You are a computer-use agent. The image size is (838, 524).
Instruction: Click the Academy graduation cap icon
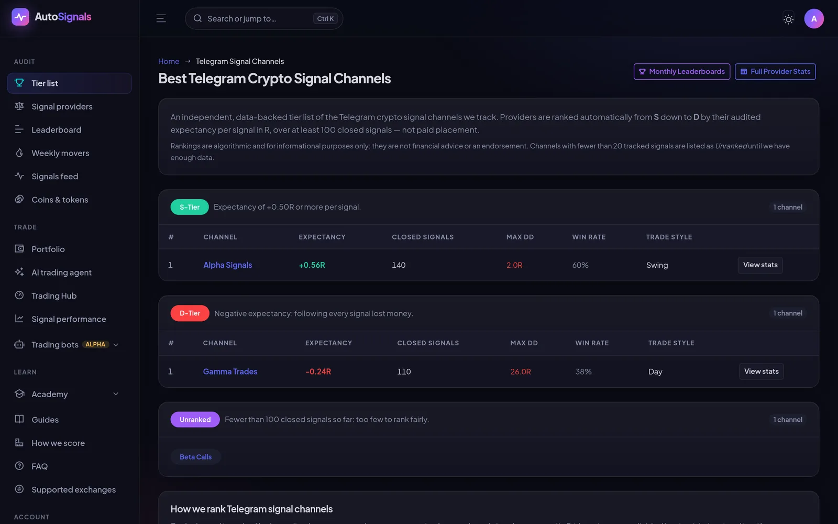pyautogui.click(x=19, y=394)
